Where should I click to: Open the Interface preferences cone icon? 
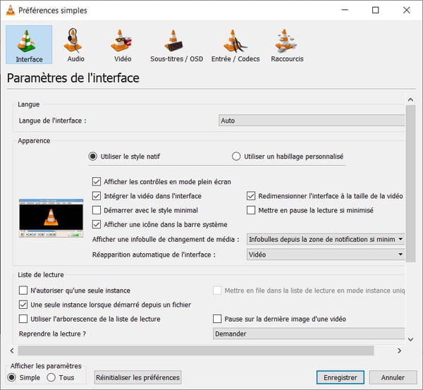point(29,44)
